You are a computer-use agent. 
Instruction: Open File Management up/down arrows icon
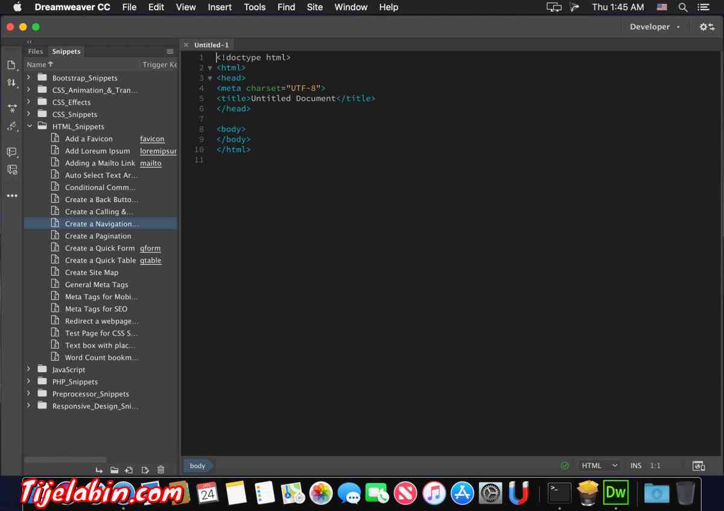point(11,83)
